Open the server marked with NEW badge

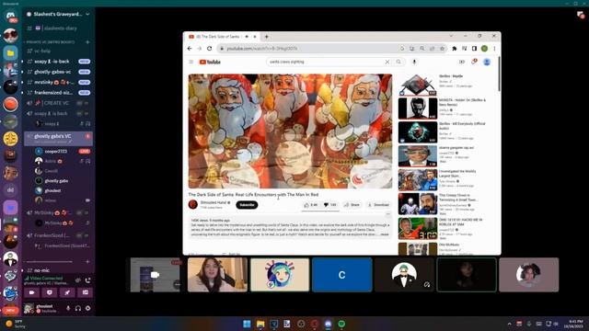point(10,311)
